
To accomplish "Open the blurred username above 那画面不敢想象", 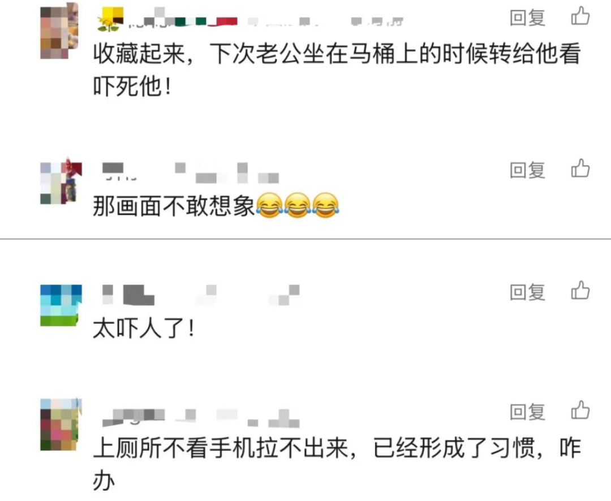I will [x=190, y=172].
